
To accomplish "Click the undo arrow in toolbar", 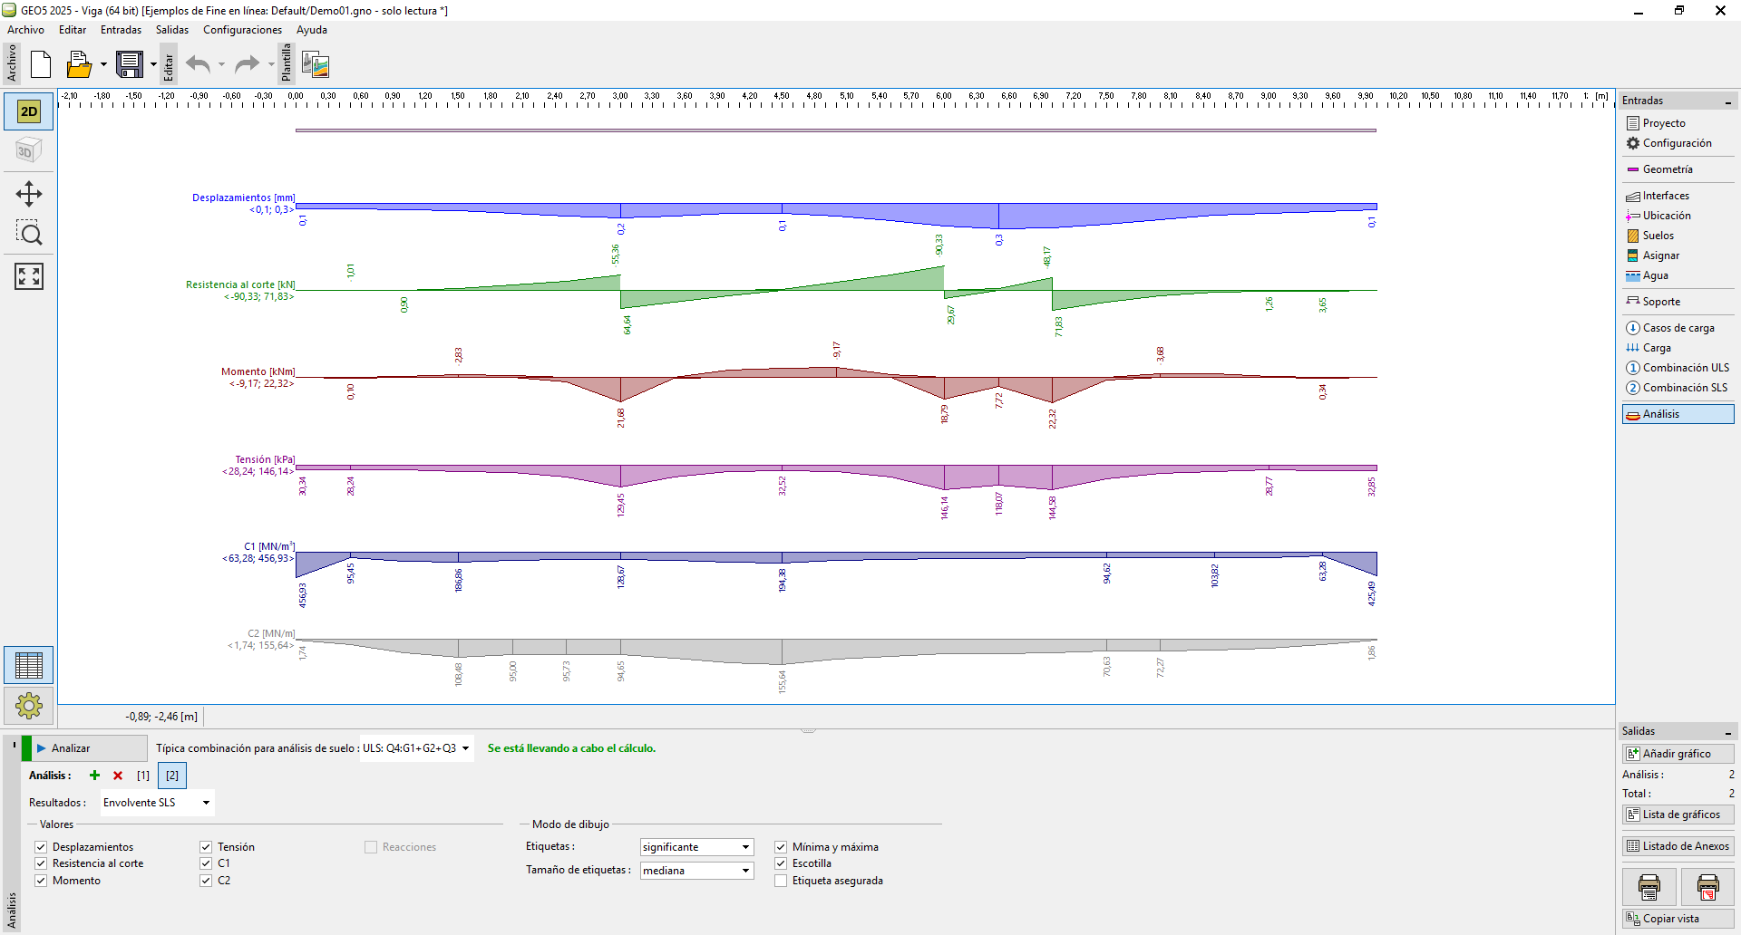I will pos(198,64).
